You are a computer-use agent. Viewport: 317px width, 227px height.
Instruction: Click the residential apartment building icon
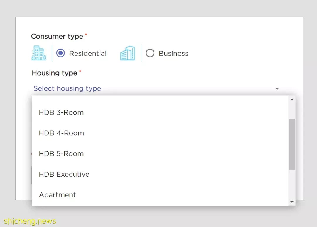tap(39, 53)
